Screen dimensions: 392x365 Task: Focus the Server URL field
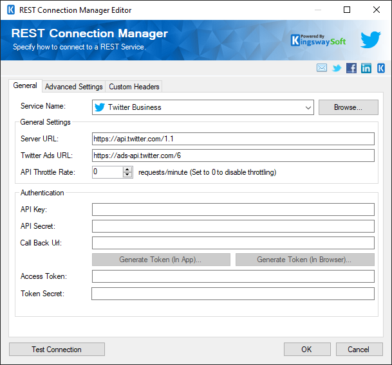click(233, 139)
